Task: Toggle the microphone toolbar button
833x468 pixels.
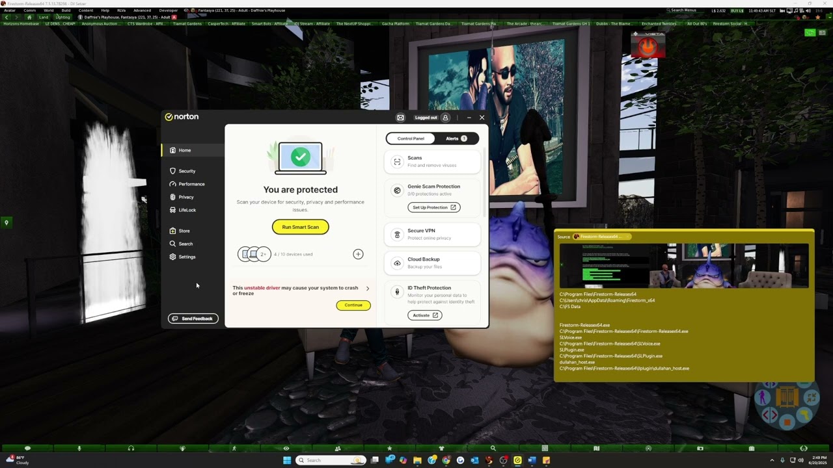Action: [79, 448]
